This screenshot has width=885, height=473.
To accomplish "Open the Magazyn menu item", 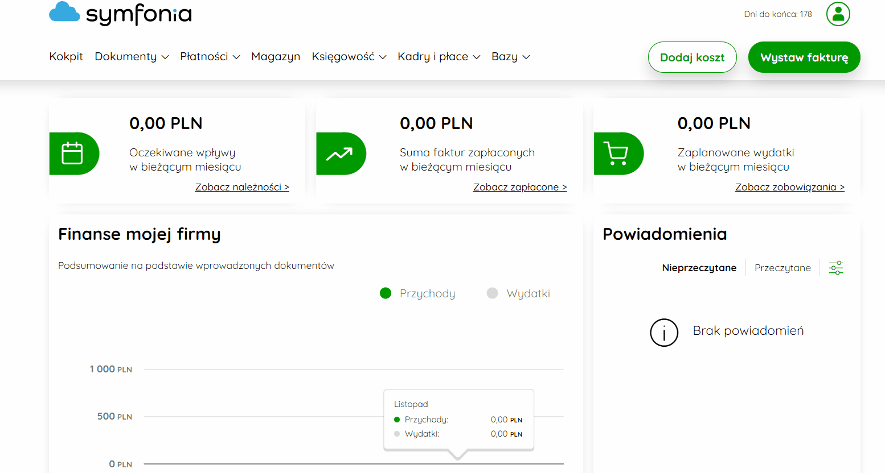I will [x=276, y=56].
